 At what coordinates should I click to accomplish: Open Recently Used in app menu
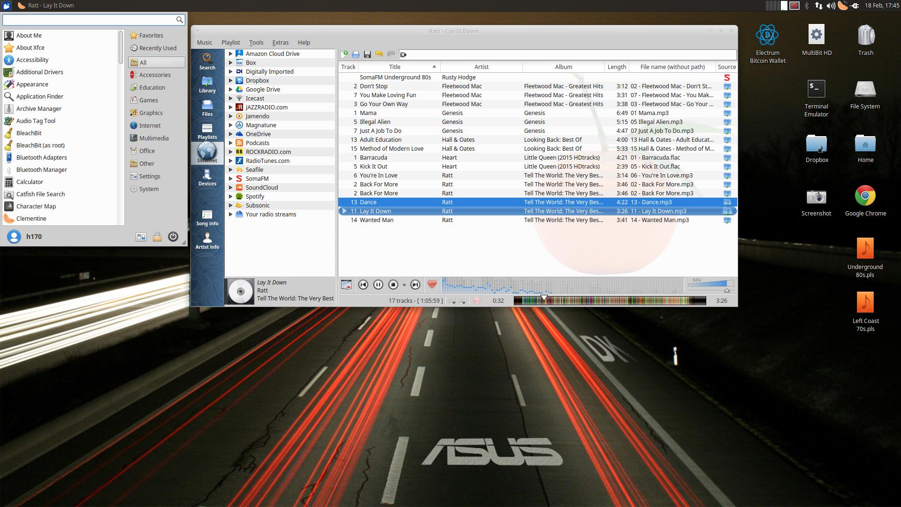pos(157,48)
